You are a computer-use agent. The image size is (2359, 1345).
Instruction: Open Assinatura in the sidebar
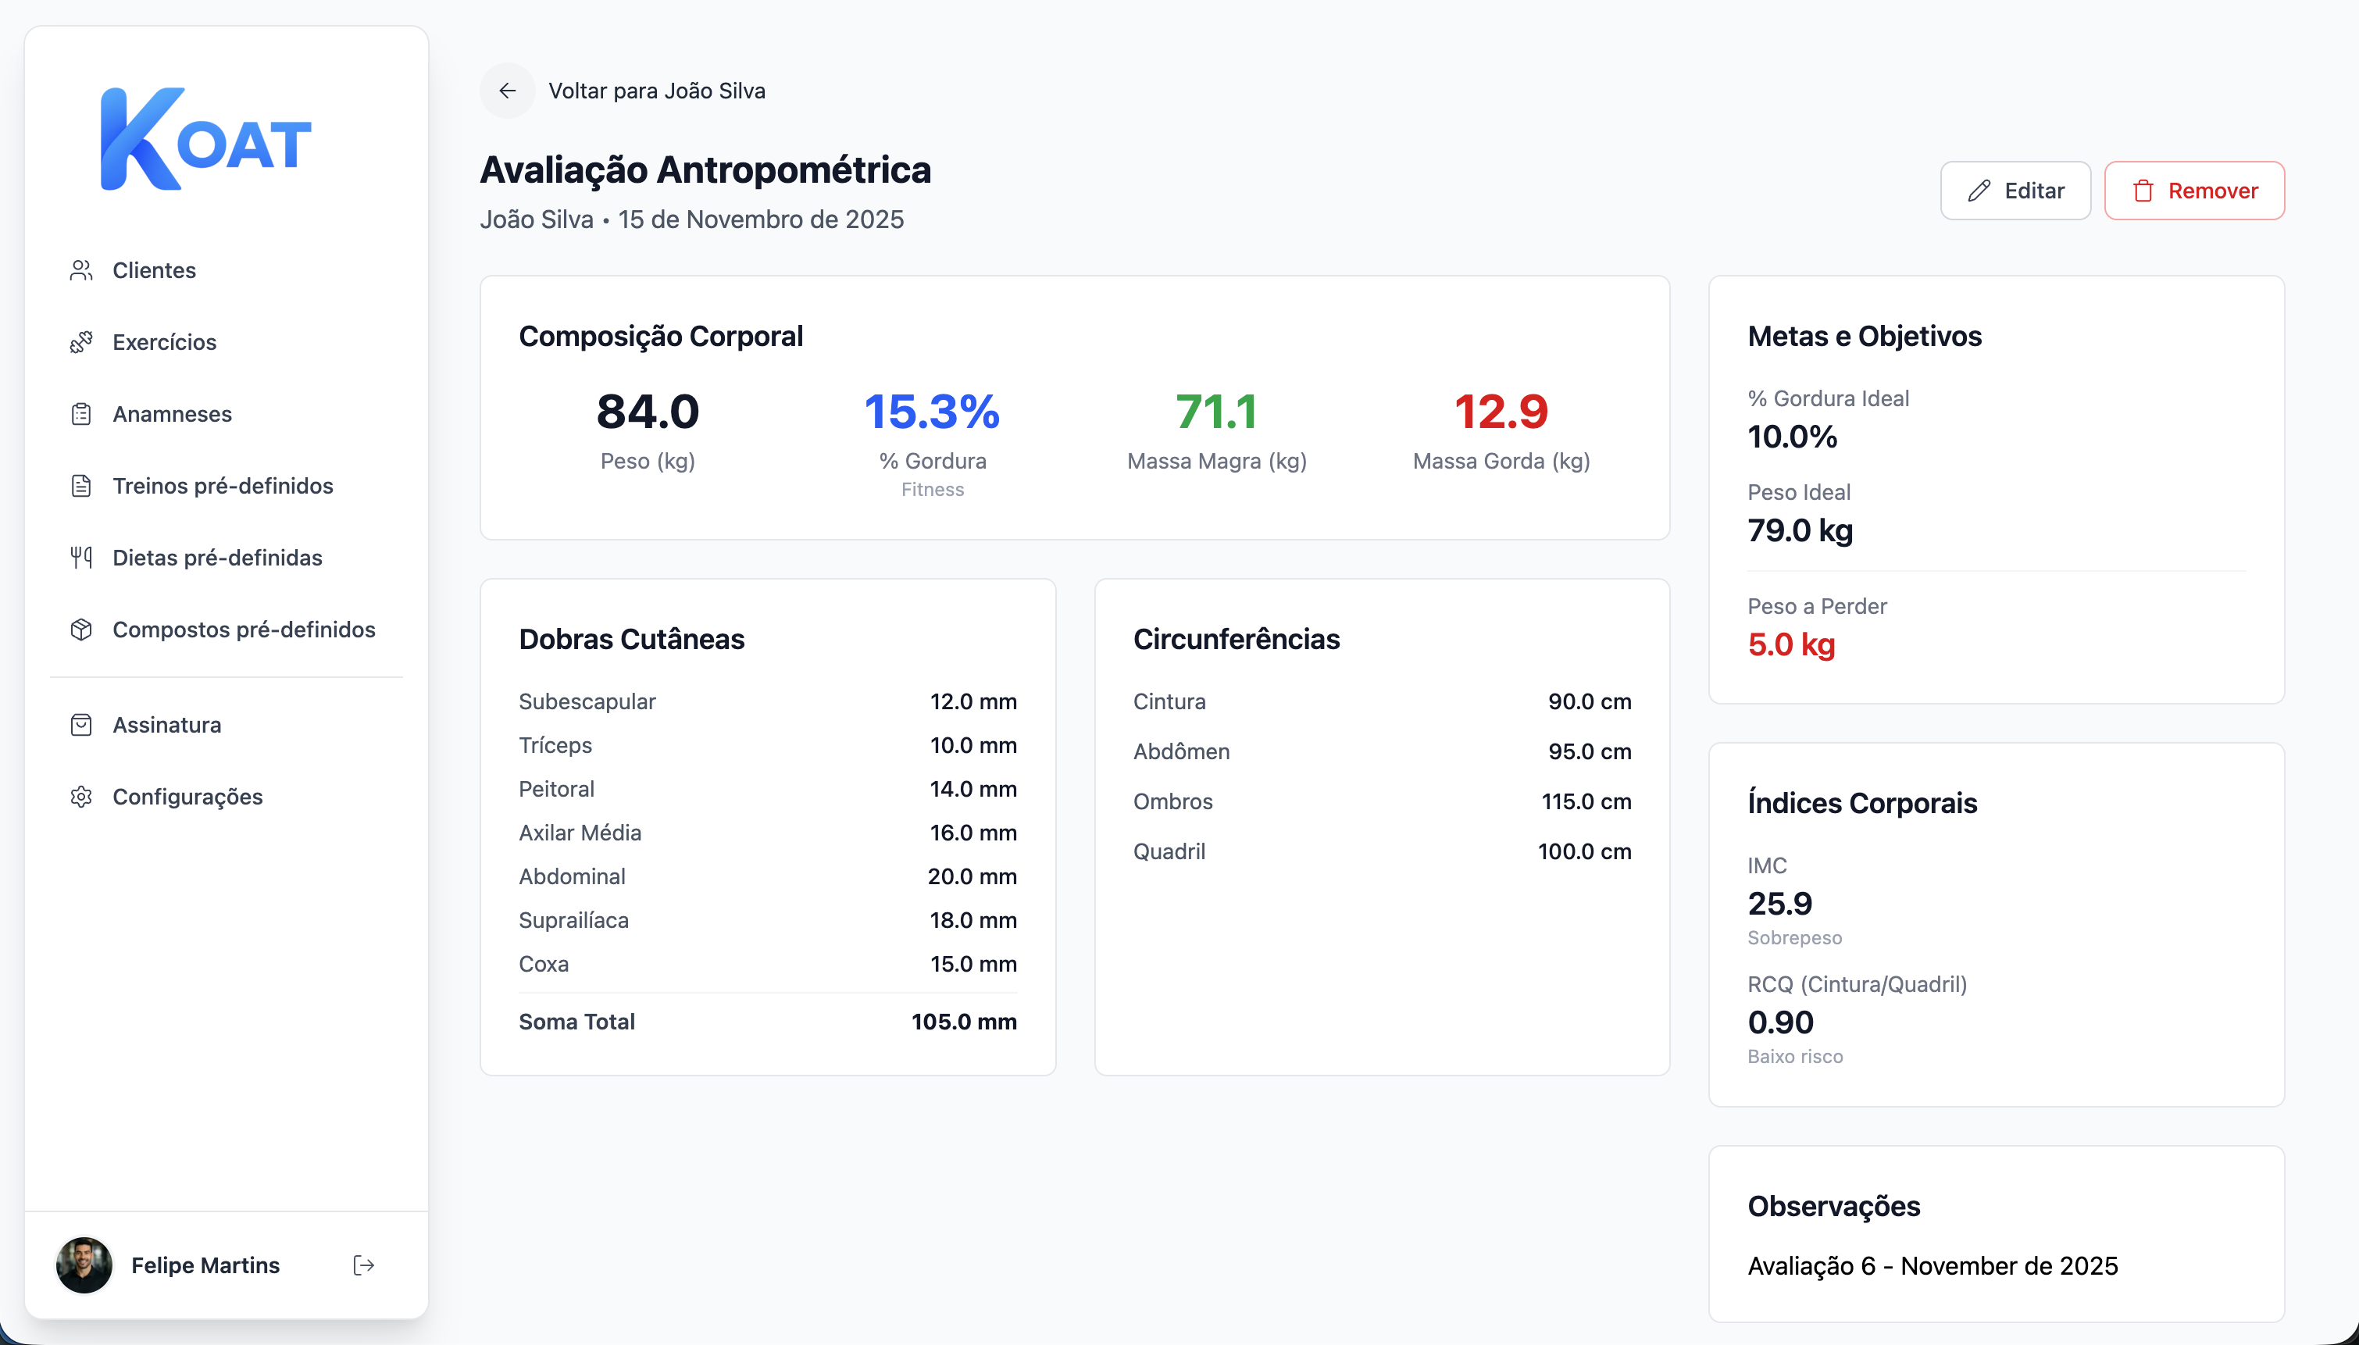tap(167, 724)
